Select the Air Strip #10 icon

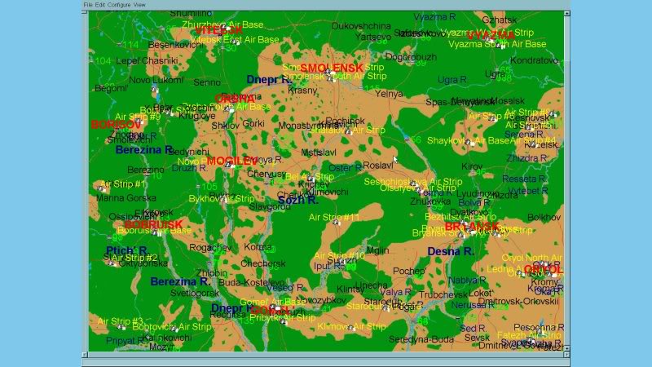point(341,261)
